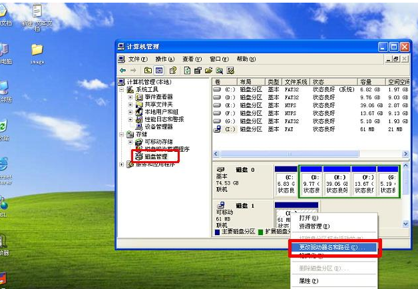Click the volume list's horizontal scrollbar thumb
The height and width of the screenshot is (289, 418).
pos(290,154)
